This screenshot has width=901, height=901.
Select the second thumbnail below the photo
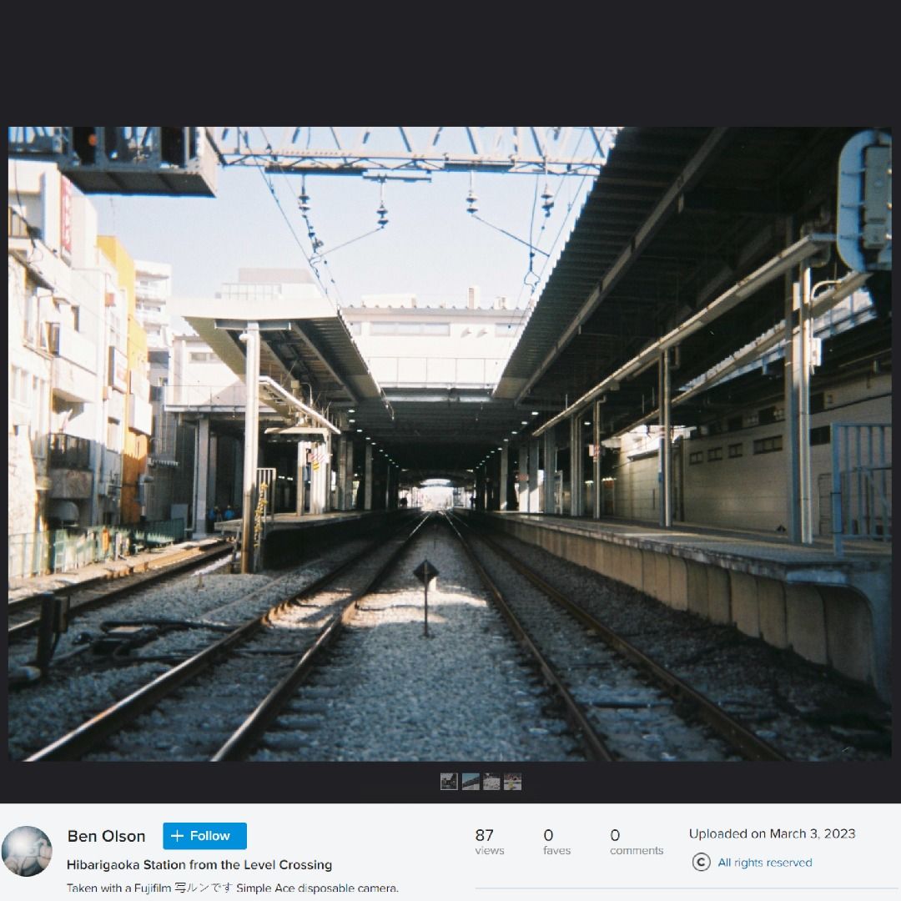click(471, 782)
